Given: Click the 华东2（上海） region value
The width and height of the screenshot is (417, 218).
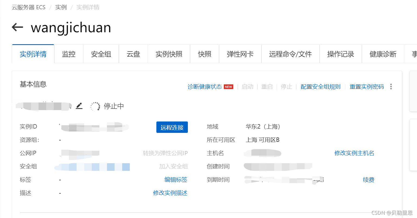Looking at the screenshot, I should 263,127.
